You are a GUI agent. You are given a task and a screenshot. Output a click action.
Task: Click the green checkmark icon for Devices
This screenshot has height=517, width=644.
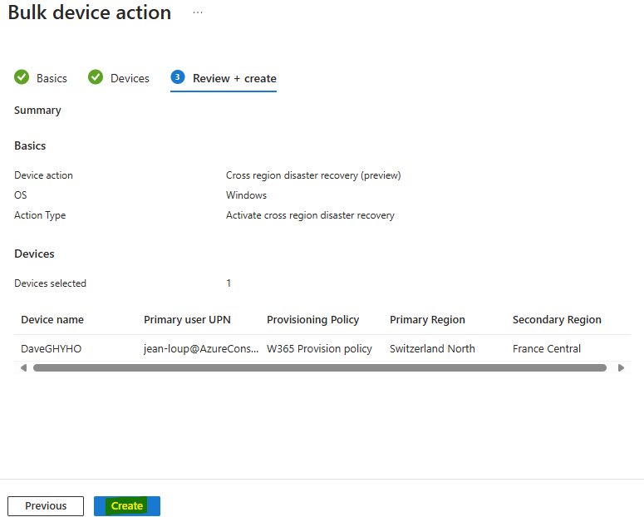pyautogui.click(x=96, y=76)
